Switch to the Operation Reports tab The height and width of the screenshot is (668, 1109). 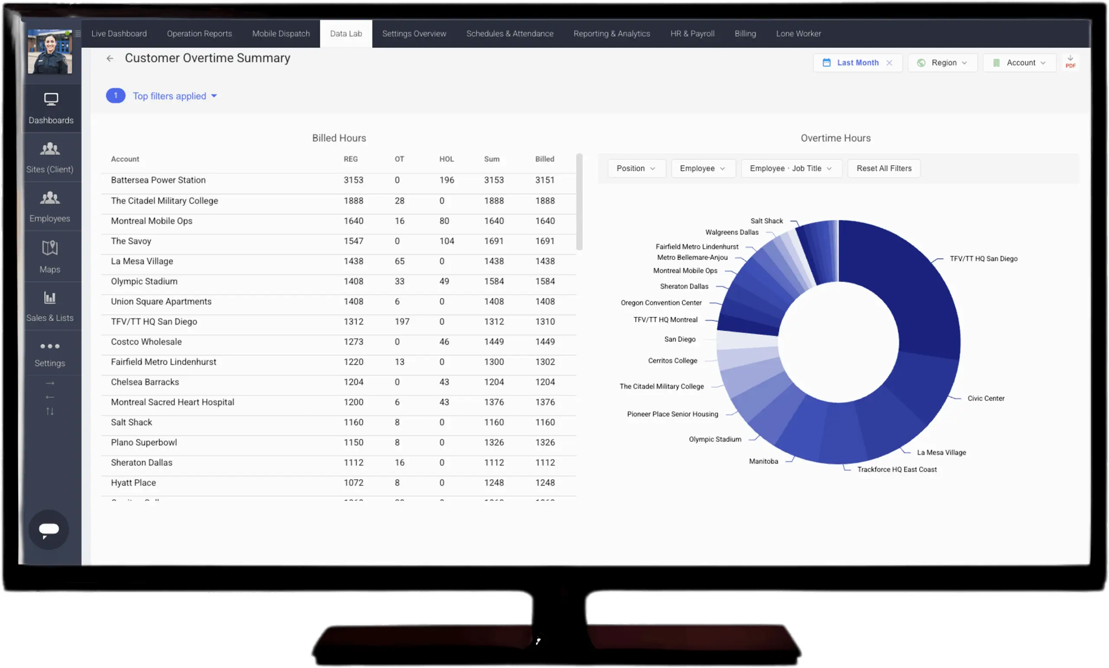(199, 34)
